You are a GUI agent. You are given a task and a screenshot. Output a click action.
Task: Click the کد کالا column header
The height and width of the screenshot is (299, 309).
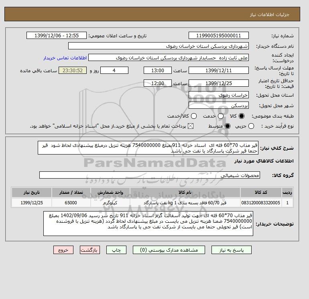tap(261, 192)
